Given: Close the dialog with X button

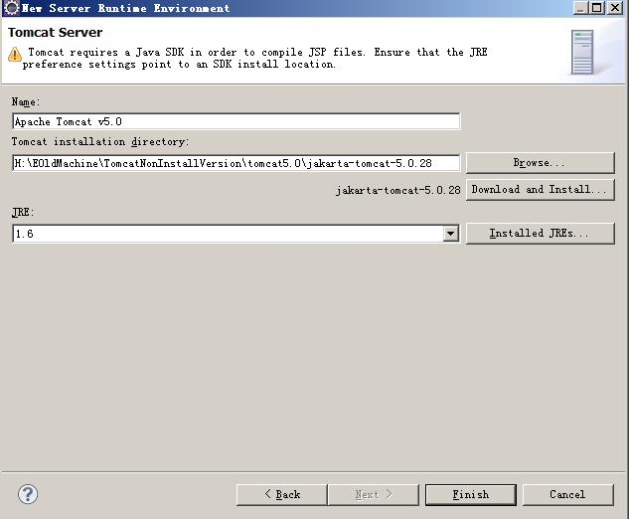Looking at the screenshot, I should pyautogui.click(x=614, y=8).
